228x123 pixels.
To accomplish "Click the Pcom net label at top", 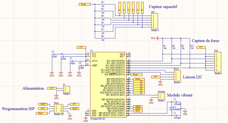I will click(84, 4).
